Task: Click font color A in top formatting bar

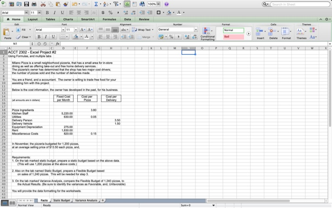Action: tap(179, 12)
